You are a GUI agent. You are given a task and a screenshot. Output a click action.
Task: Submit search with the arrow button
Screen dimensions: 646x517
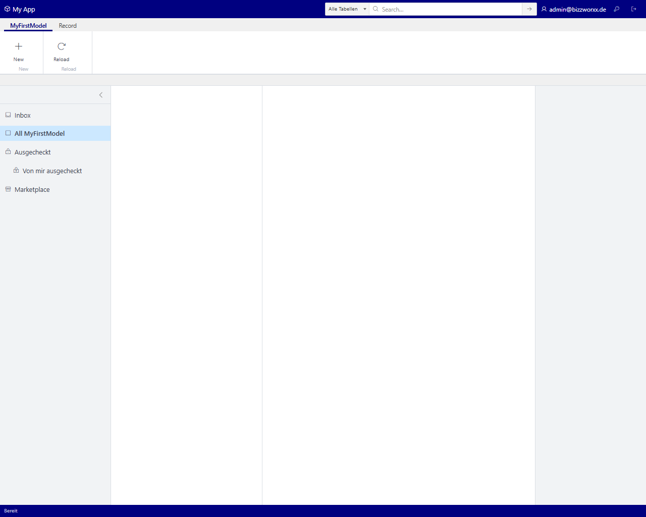(x=529, y=9)
